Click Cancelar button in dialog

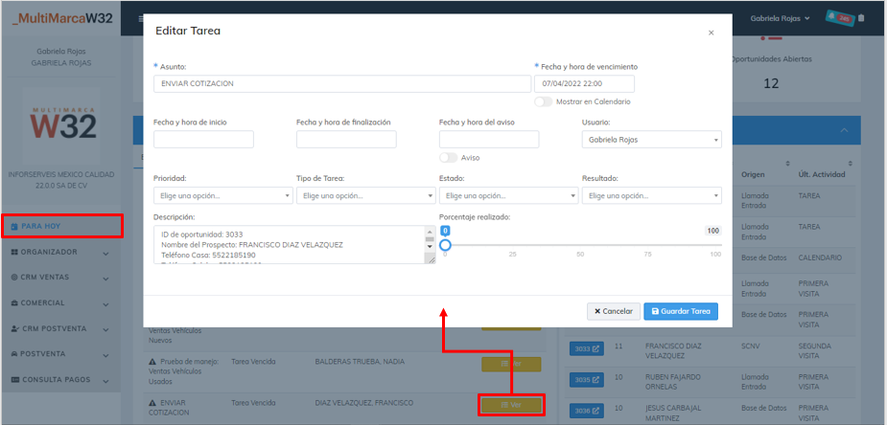click(613, 311)
